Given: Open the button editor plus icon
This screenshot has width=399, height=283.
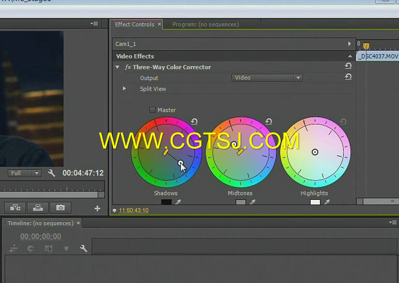Looking at the screenshot, I should 97,209.
